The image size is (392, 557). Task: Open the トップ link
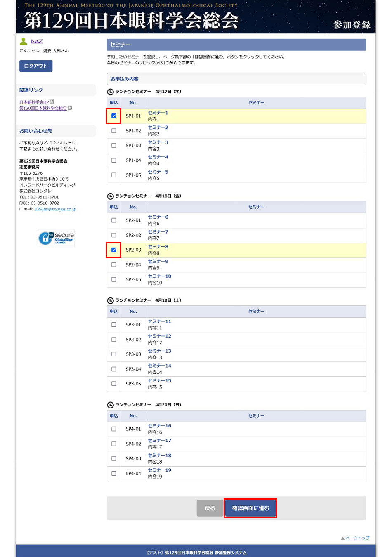(x=36, y=41)
